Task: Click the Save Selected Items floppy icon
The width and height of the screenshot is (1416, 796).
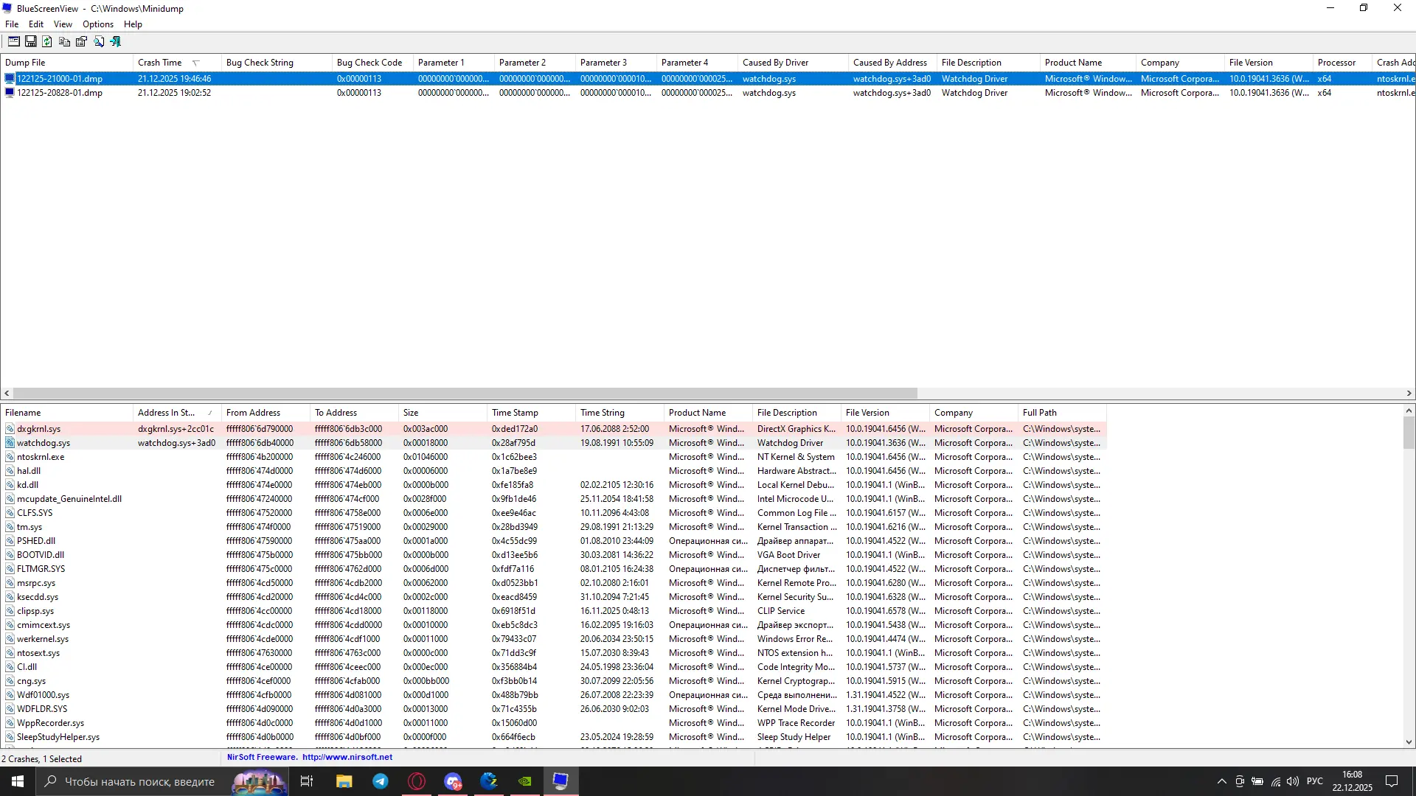Action: point(30,42)
